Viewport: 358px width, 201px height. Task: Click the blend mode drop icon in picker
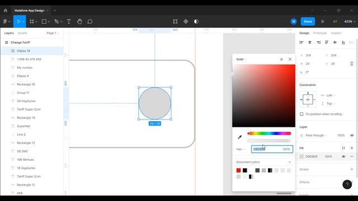point(281,59)
